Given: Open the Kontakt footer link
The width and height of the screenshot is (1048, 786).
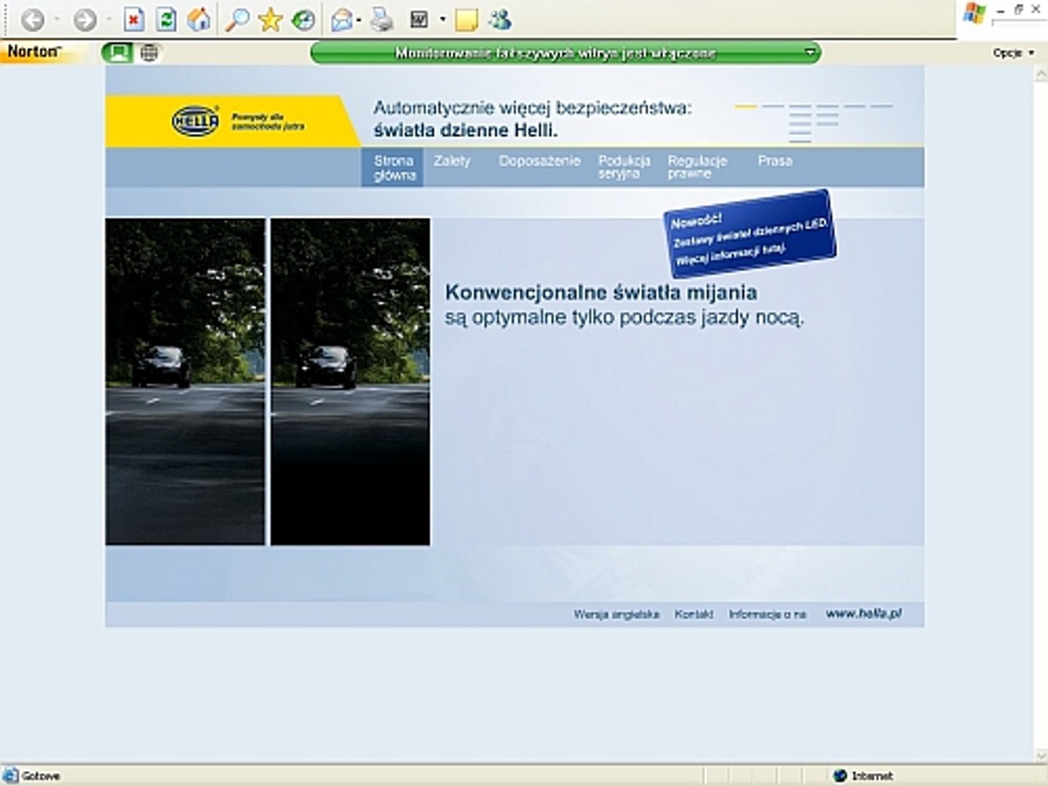Looking at the screenshot, I should (693, 614).
